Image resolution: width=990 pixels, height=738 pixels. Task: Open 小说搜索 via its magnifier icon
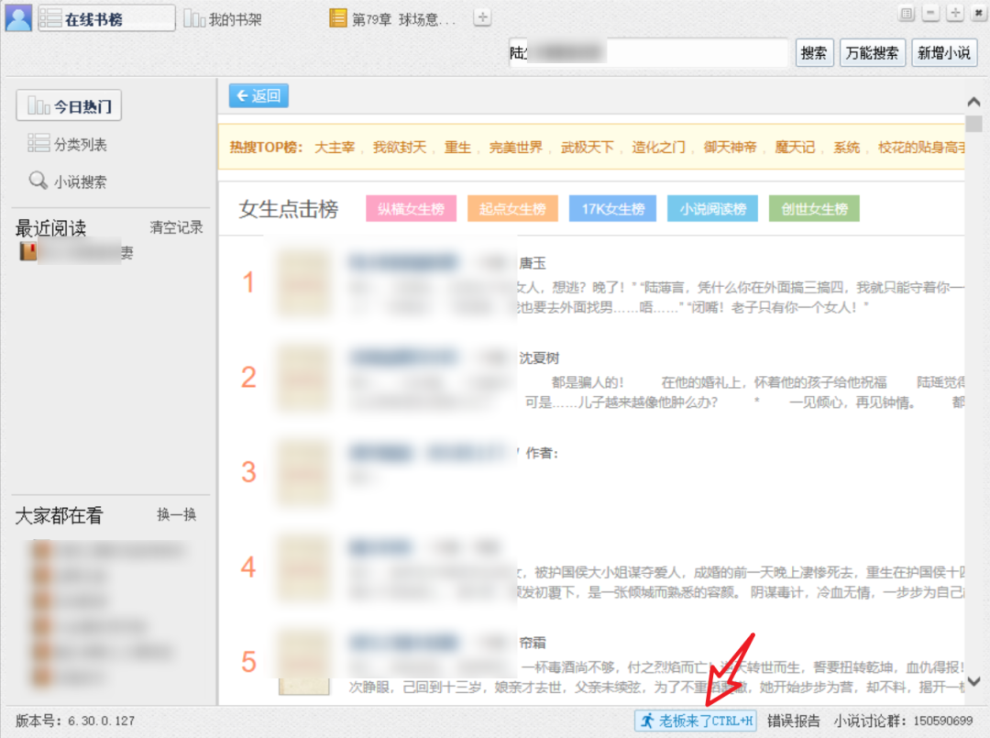pyautogui.click(x=38, y=182)
